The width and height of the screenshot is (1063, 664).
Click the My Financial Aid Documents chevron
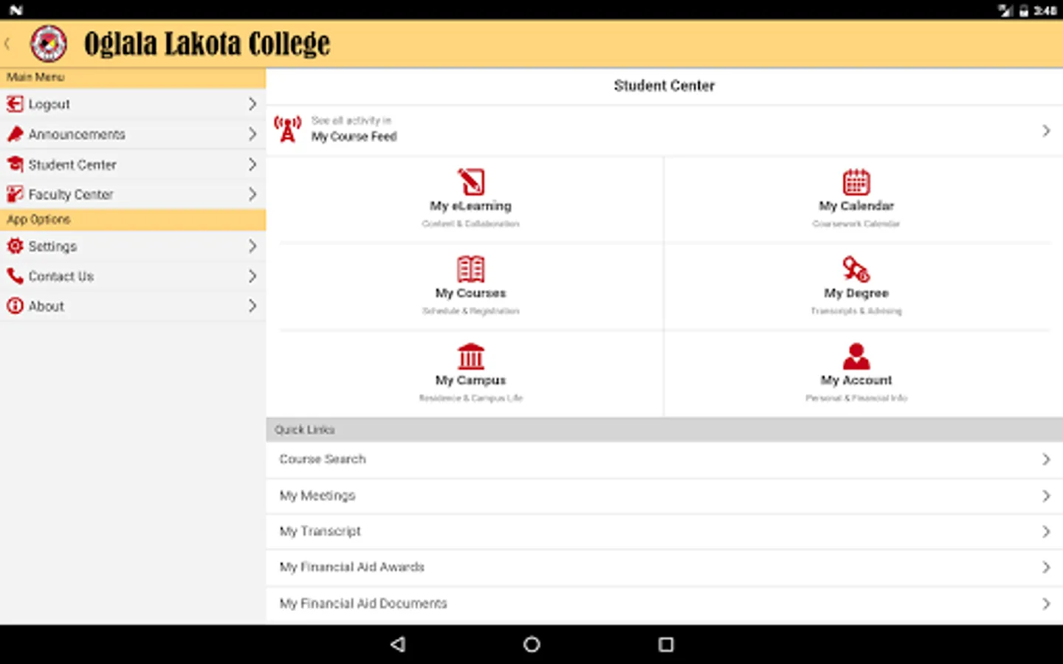coord(1046,604)
